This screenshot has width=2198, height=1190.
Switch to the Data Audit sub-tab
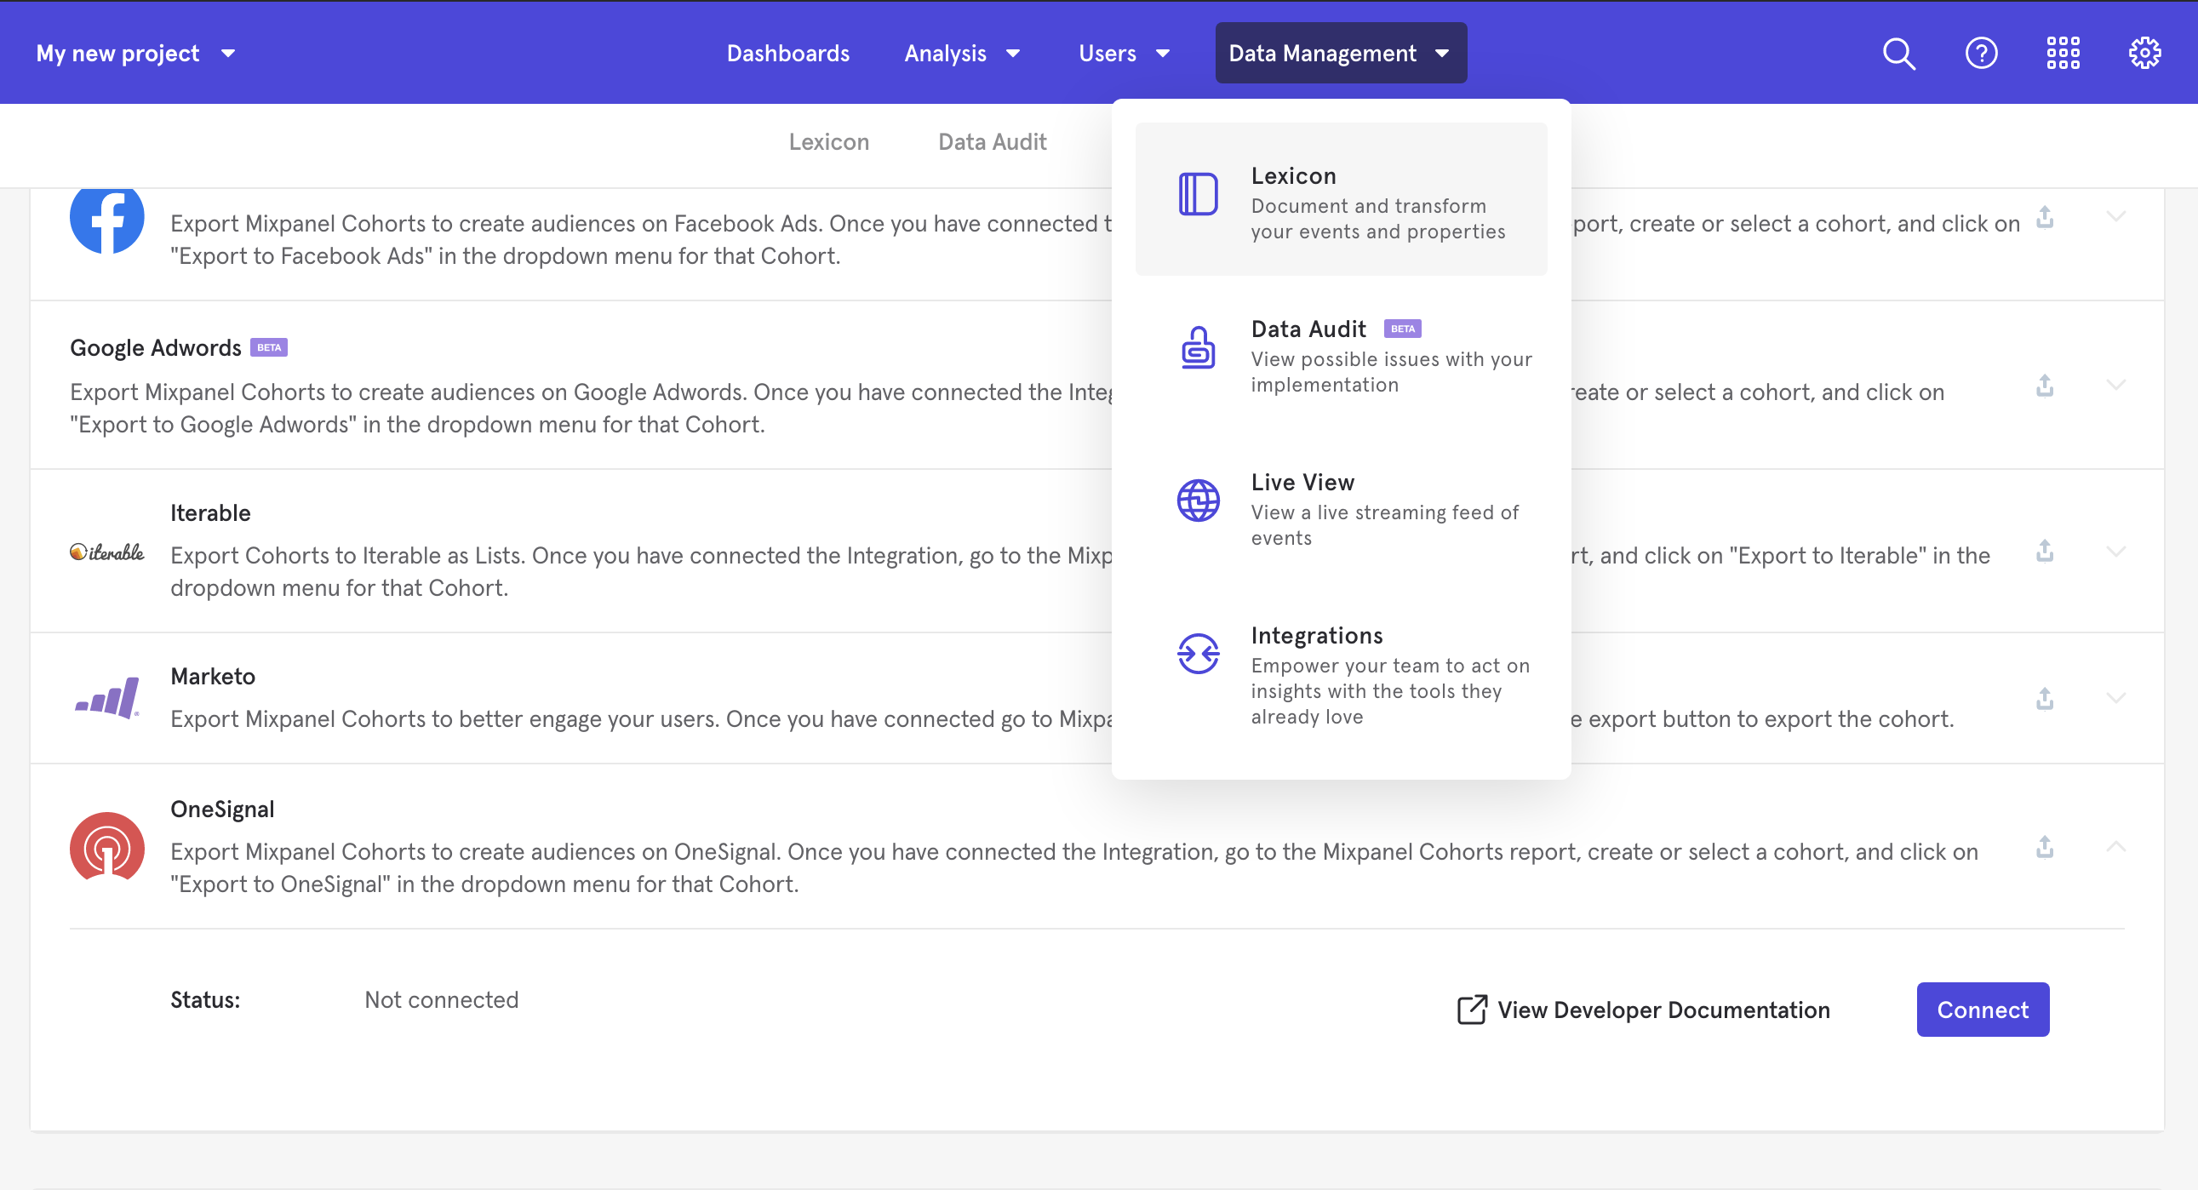(x=992, y=141)
